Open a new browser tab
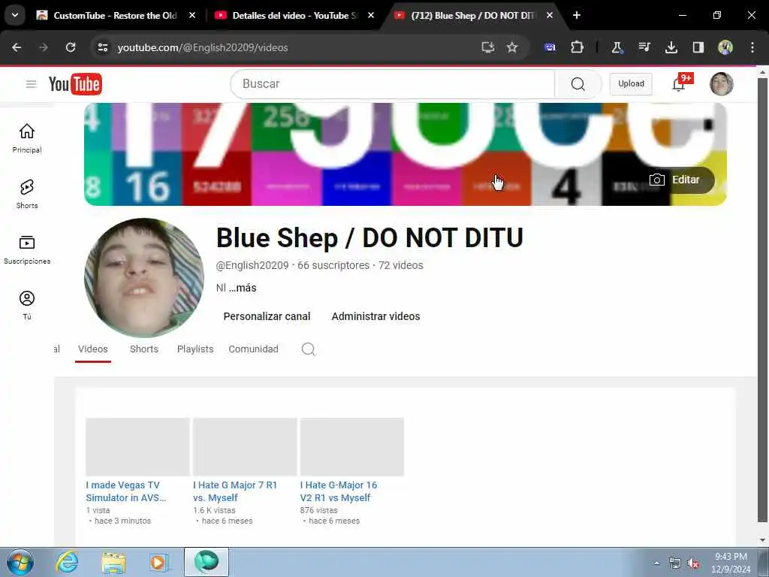Screen dimensions: 769x577 coord(577,15)
